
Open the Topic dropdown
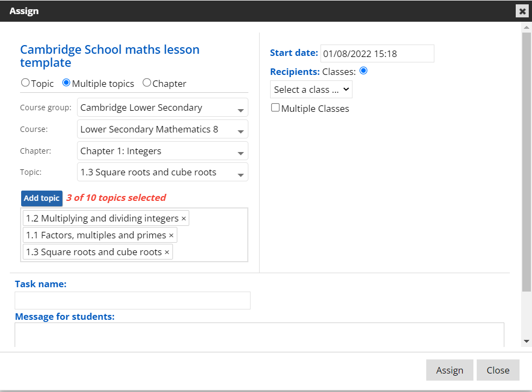coord(163,172)
